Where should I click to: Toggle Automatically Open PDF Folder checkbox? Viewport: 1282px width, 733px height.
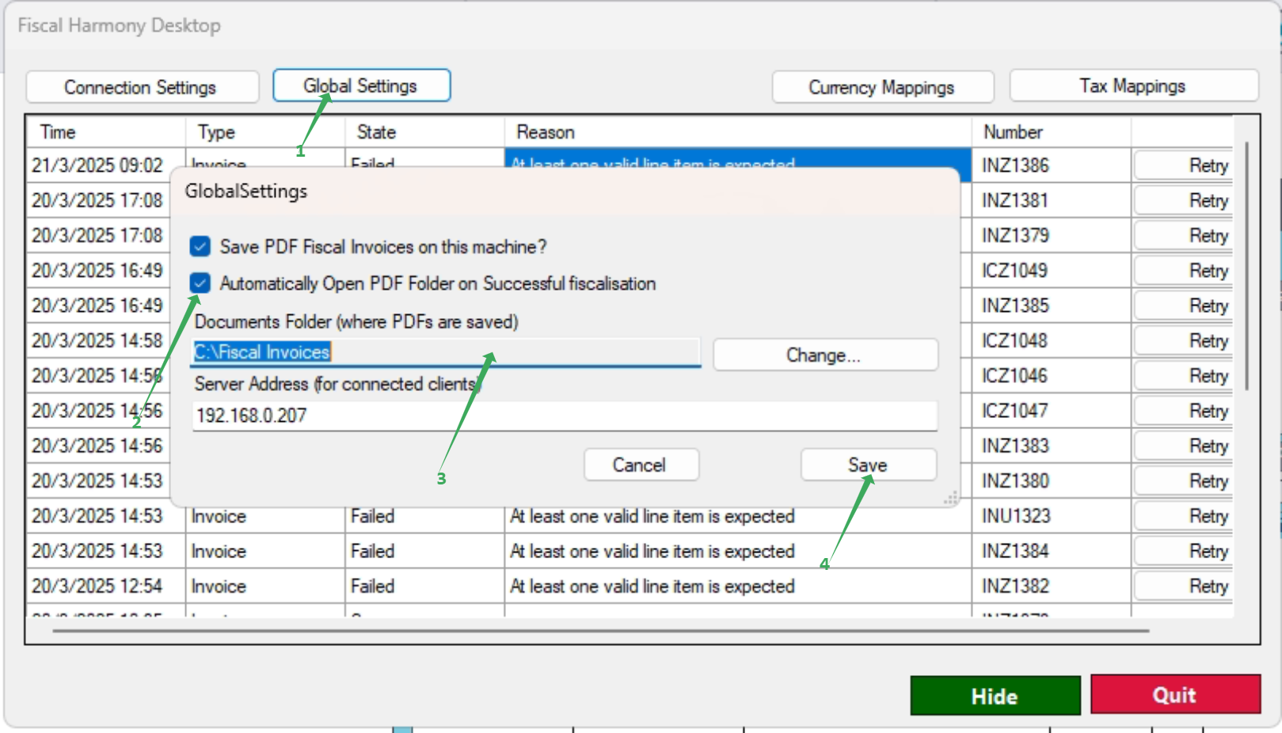(x=200, y=283)
